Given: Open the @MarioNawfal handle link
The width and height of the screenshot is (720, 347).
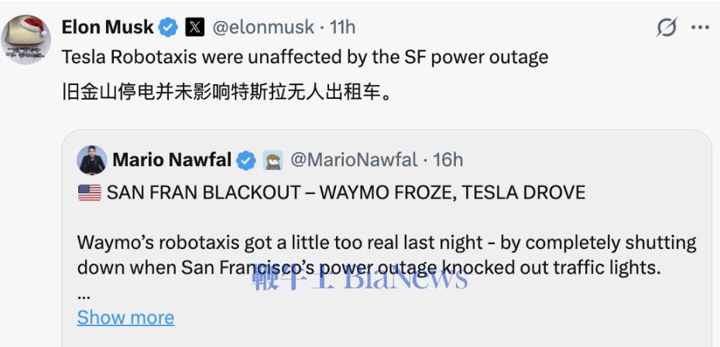Looking at the screenshot, I should [x=353, y=160].
